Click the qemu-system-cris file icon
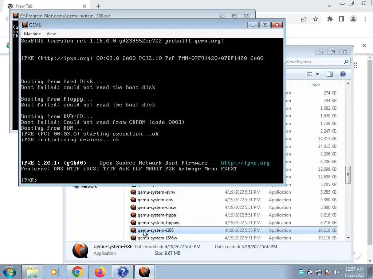The height and width of the screenshot is (279, 373). coord(133,199)
